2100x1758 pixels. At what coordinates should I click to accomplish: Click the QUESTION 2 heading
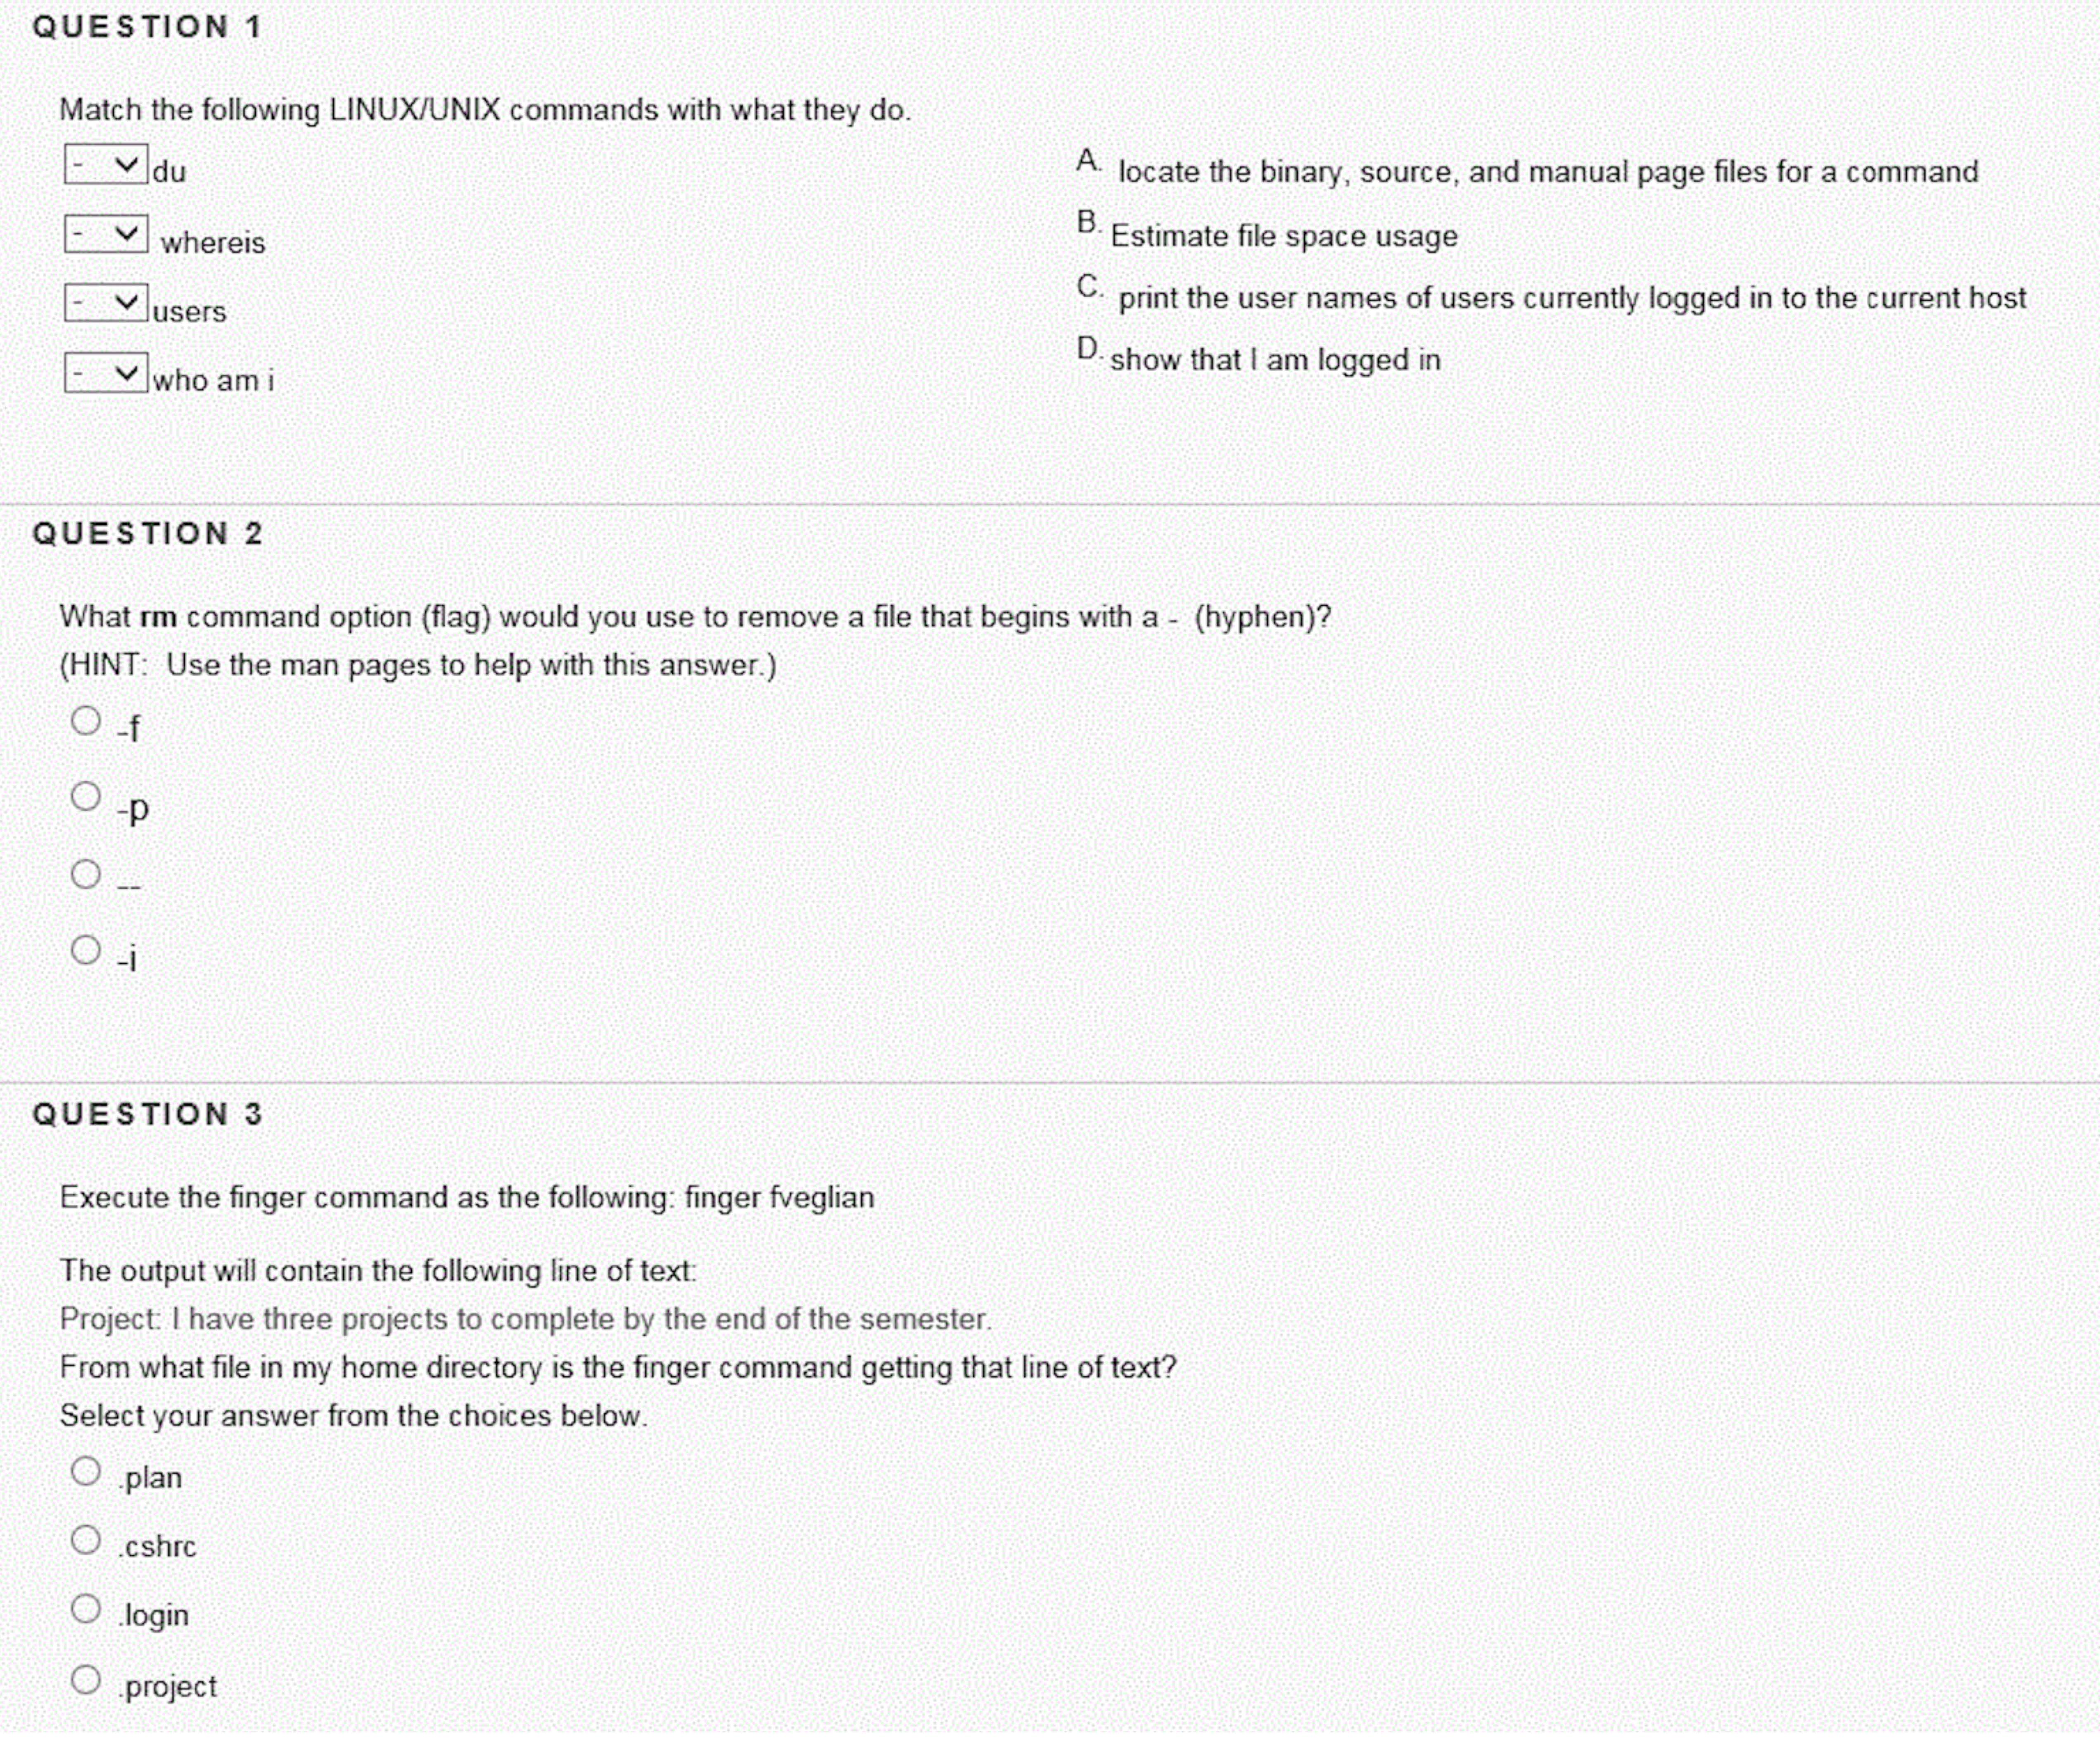click(147, 534)
